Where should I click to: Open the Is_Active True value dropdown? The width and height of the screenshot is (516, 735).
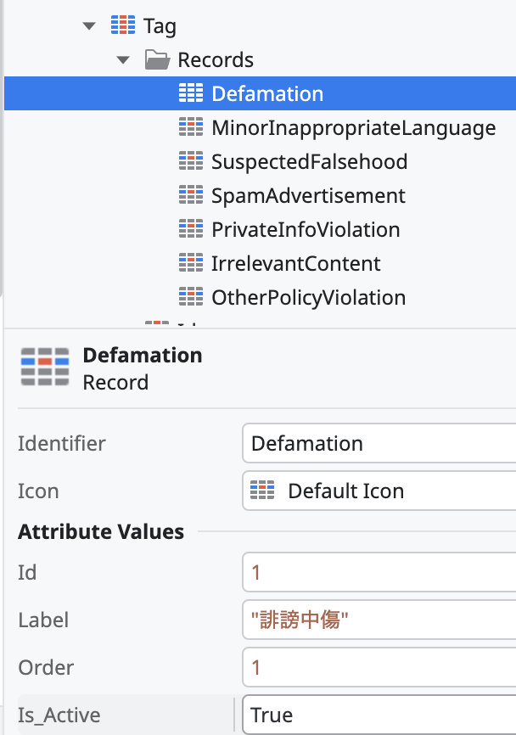(379, 715)
